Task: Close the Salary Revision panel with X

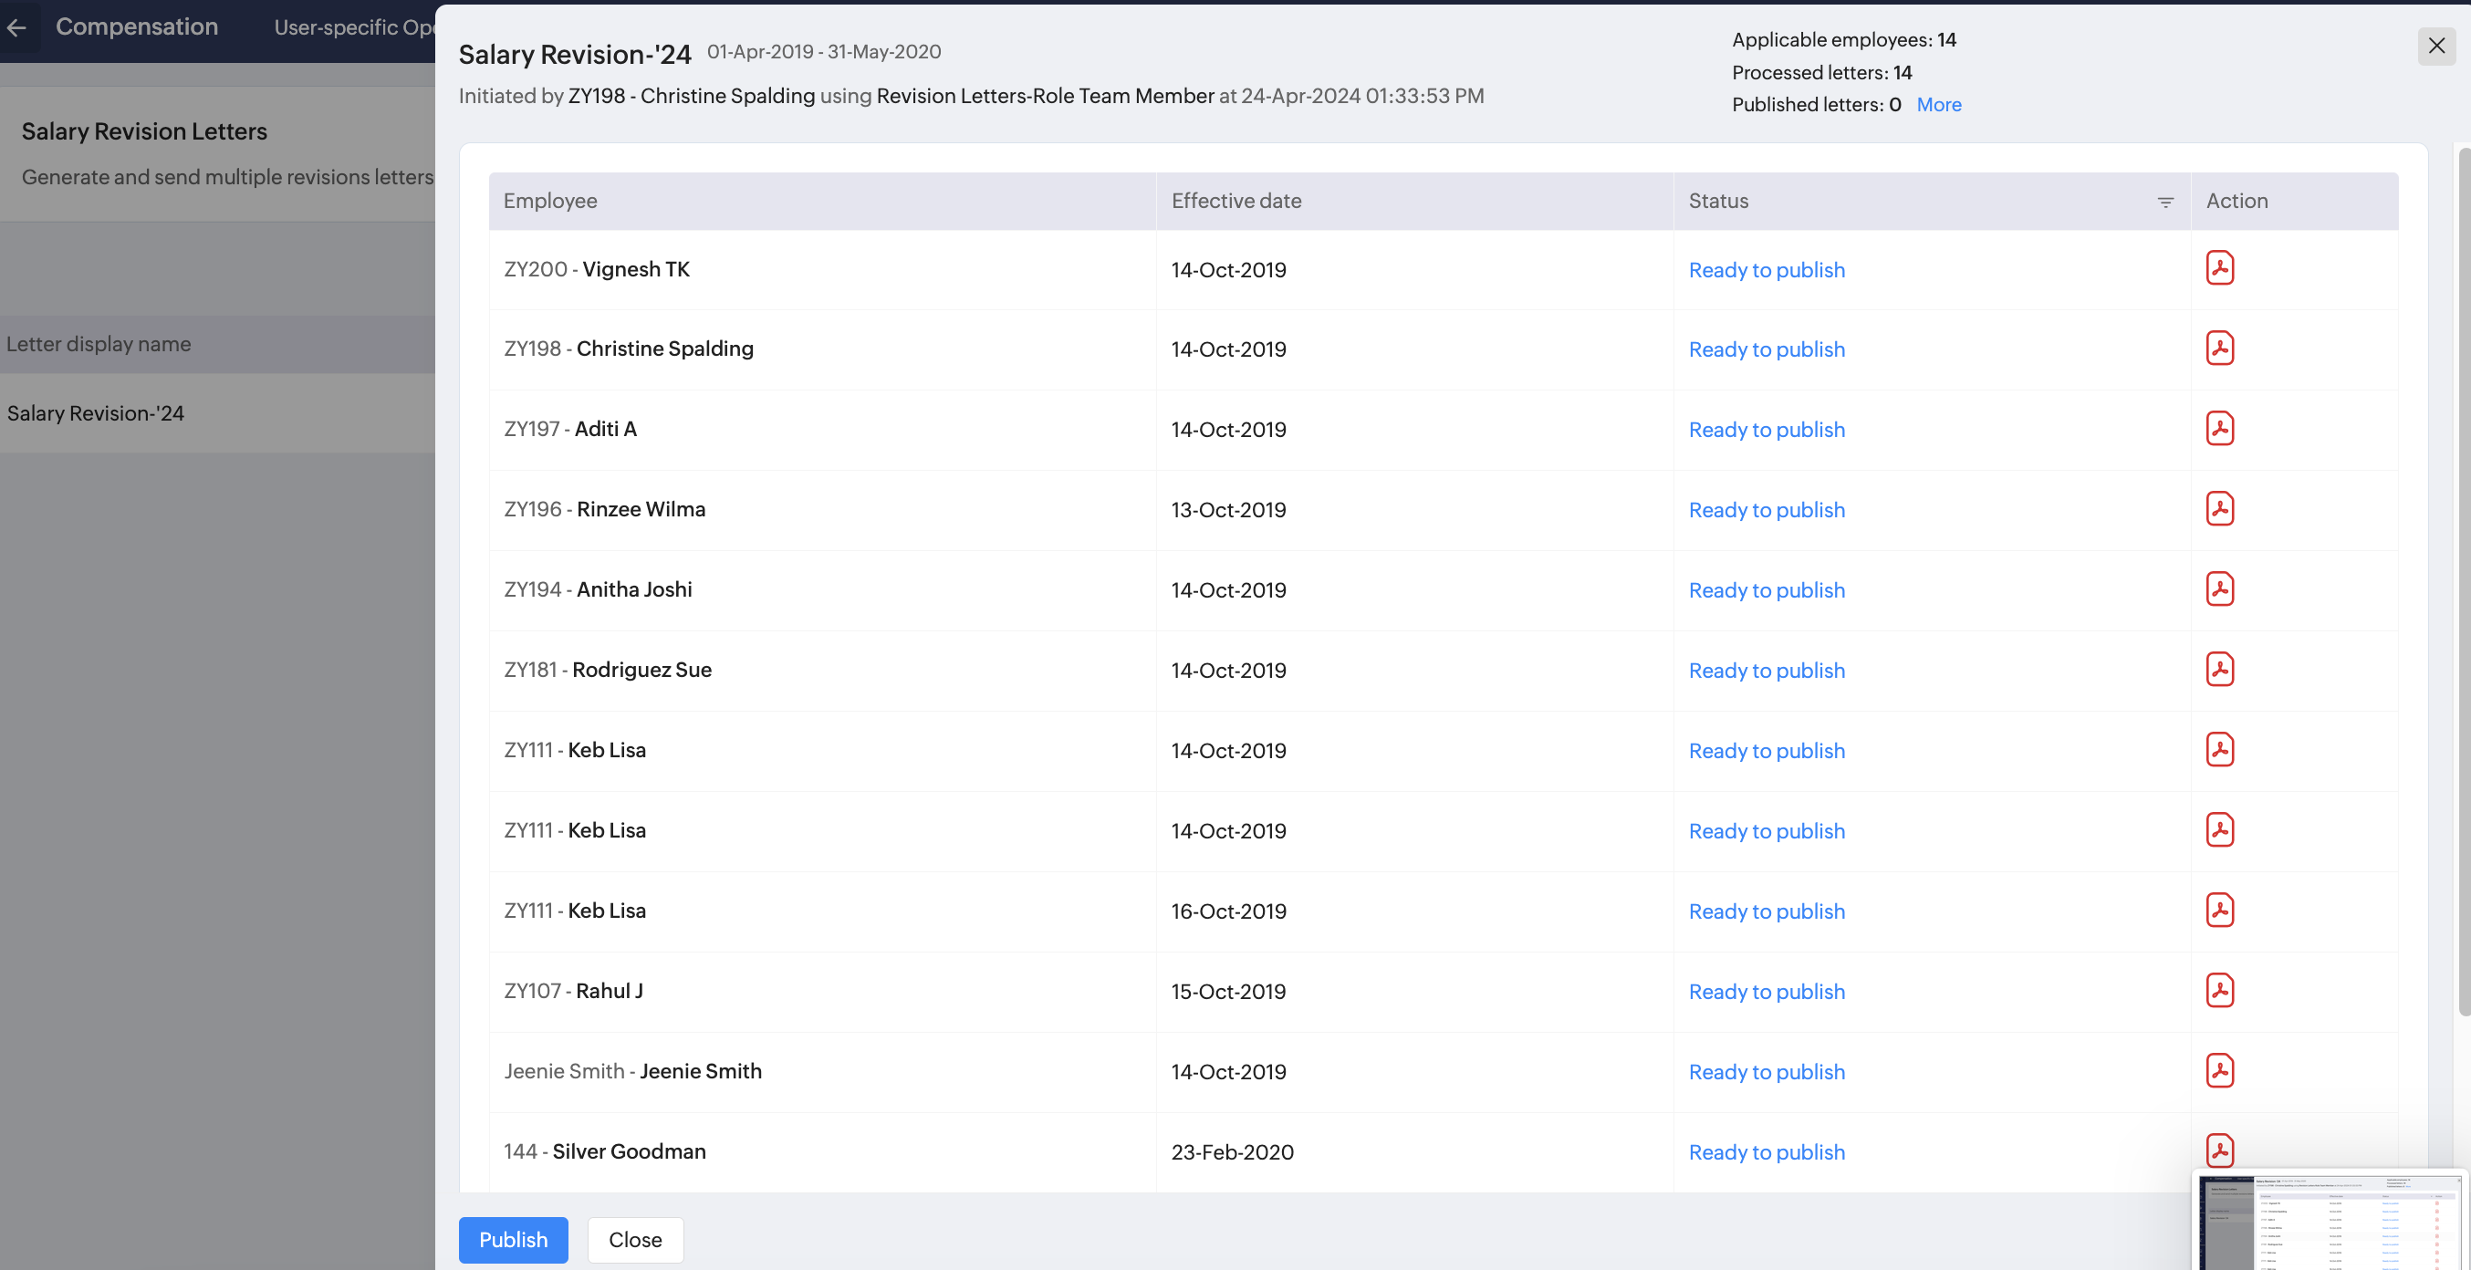Action: coord(2435,45)
